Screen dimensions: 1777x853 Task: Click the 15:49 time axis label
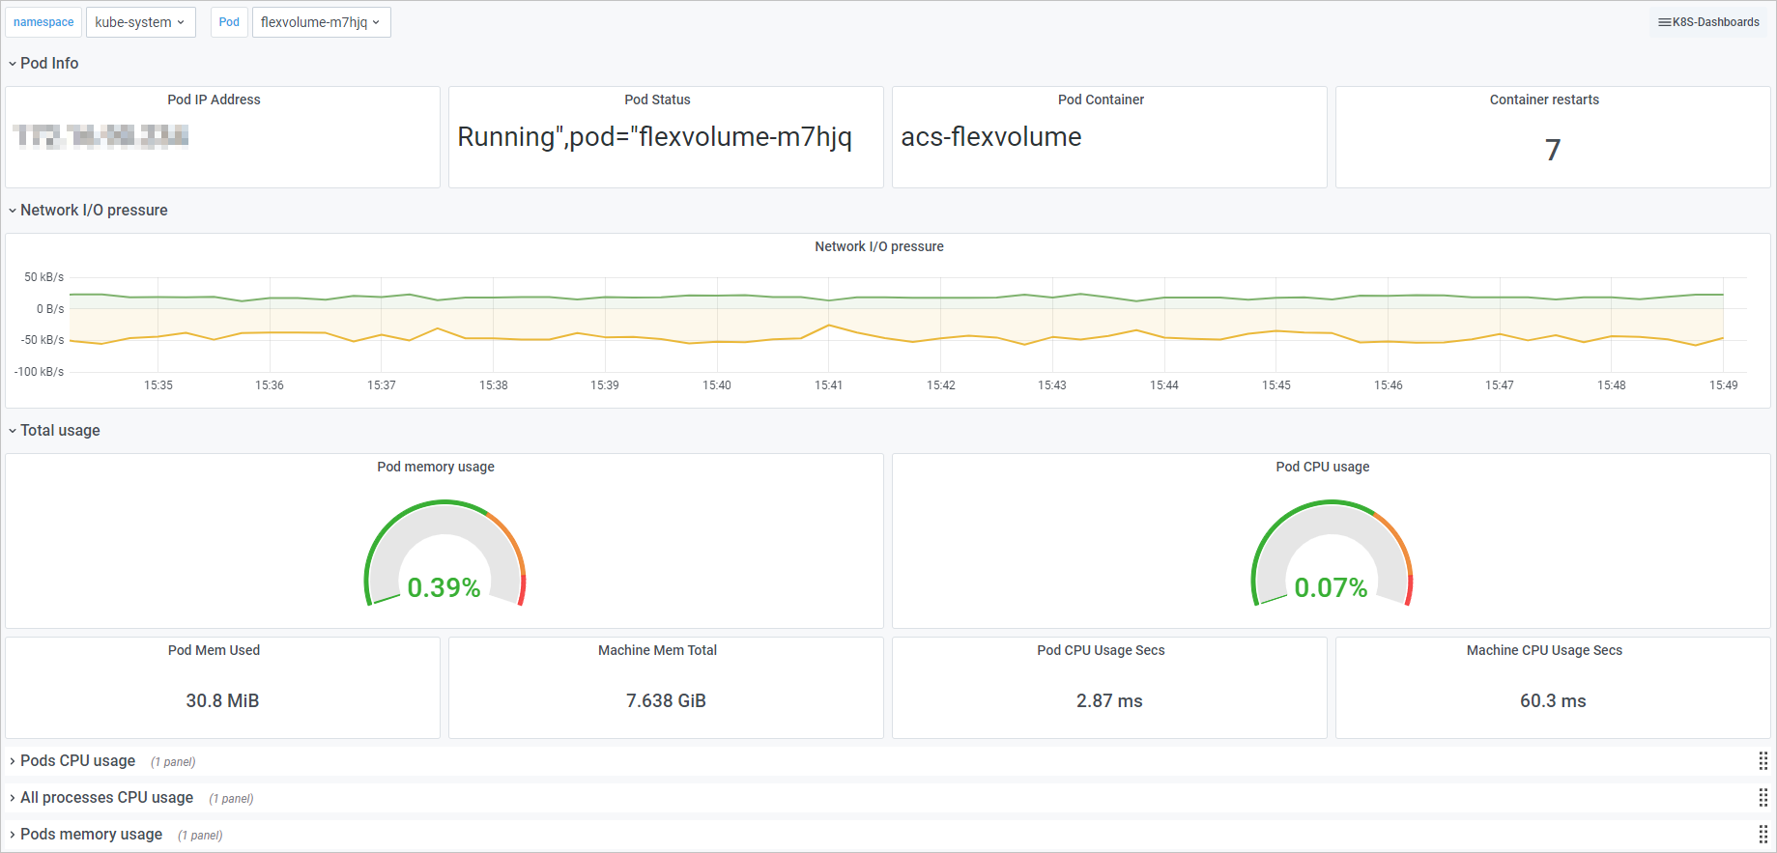pyautogui.click(x=1723, y=385)
